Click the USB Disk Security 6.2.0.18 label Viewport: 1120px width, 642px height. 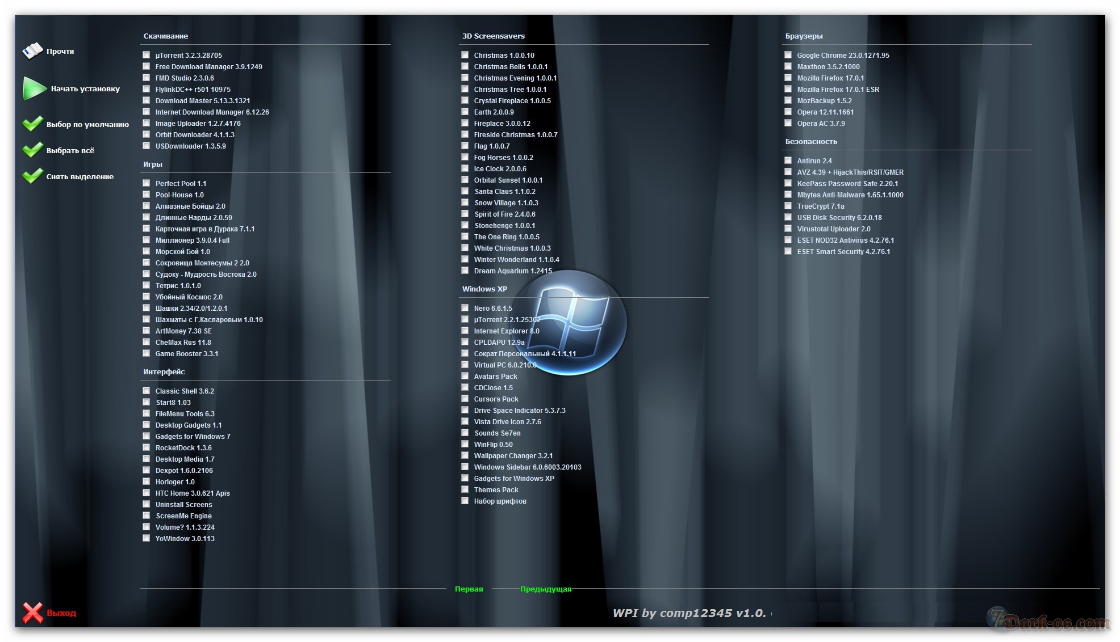pos(839,218)
